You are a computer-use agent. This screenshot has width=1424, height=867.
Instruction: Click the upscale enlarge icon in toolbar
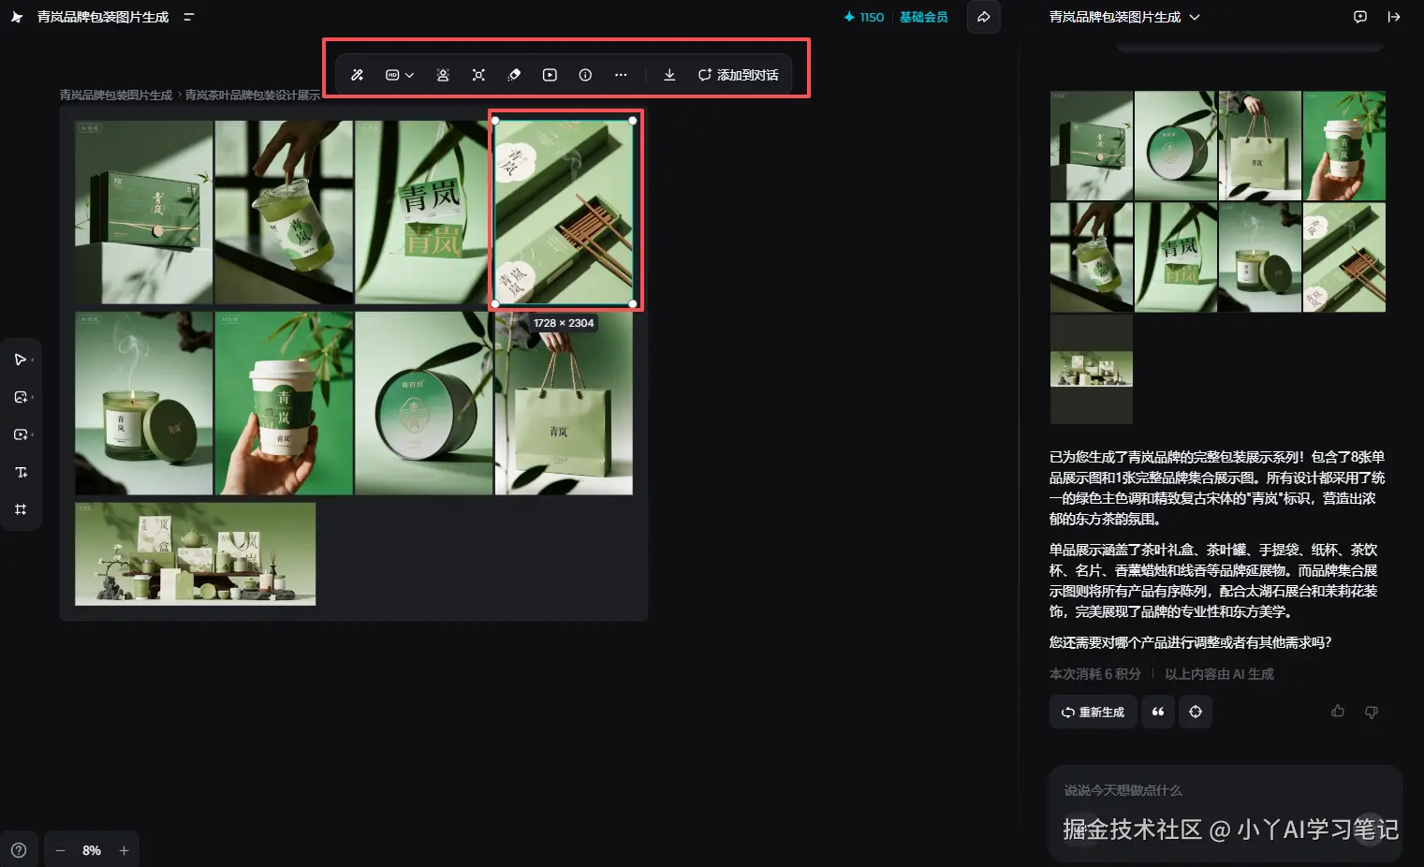coord(478,75)
